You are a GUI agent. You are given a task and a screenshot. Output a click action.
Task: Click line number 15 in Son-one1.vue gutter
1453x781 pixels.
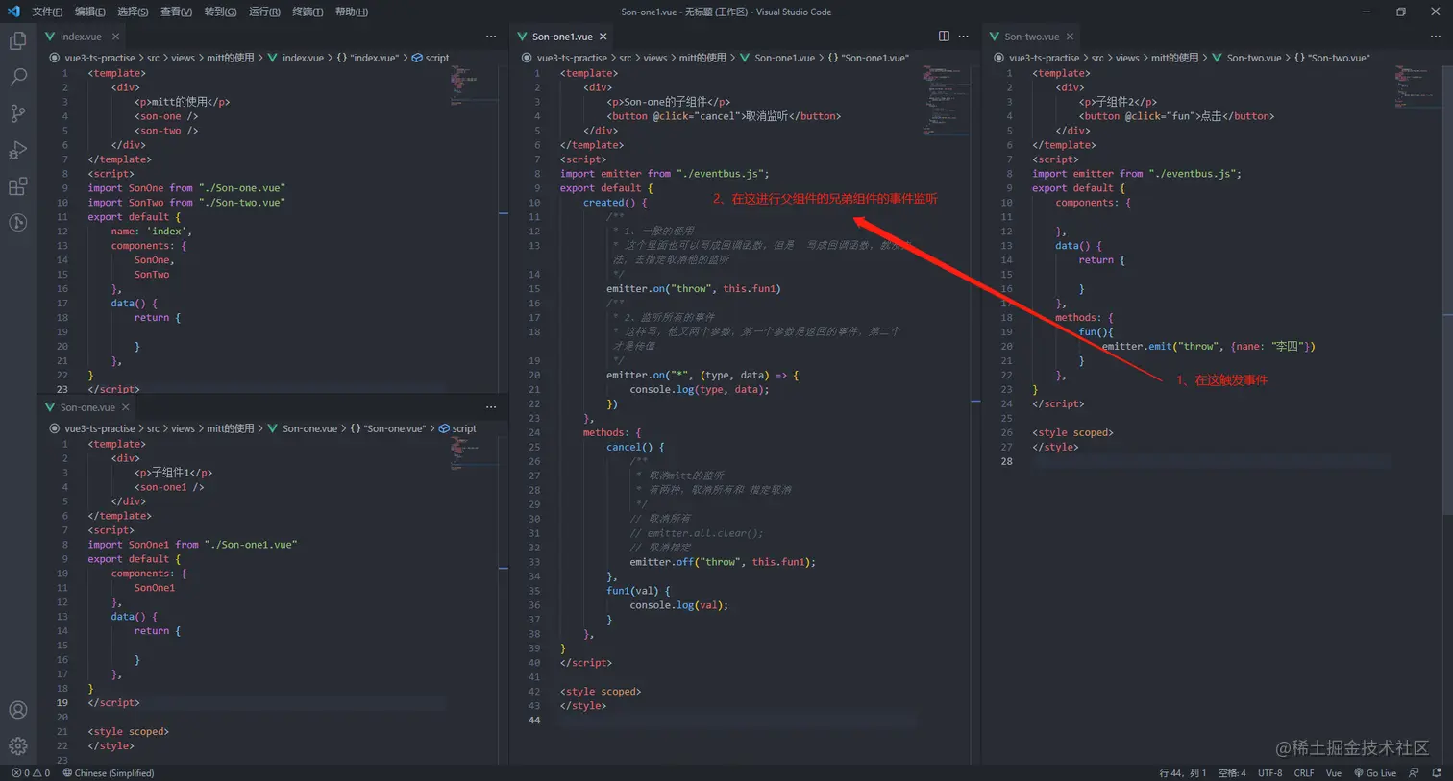pos(534,288)
